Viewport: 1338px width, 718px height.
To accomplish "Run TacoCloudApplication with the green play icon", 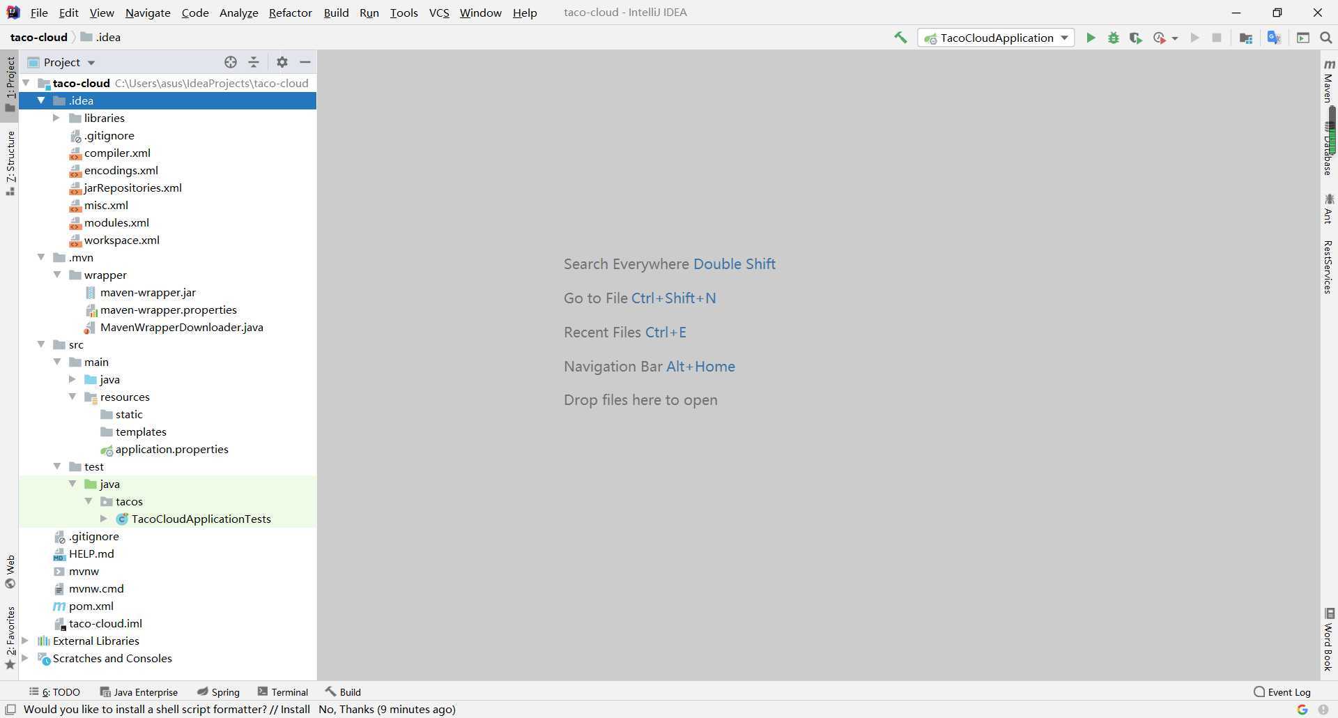I will point(1091,38).
